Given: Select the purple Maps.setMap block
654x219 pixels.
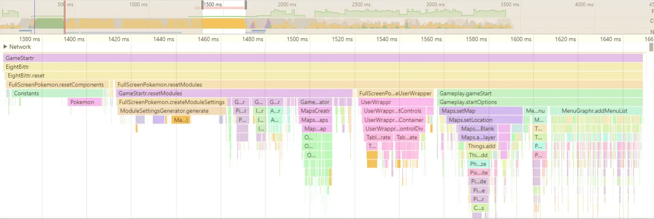Looking at the screenshot, I should tap(480, 111).
